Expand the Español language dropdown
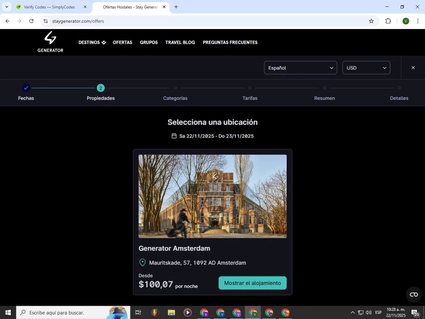 pyautogui.click(x=300, y=68)
